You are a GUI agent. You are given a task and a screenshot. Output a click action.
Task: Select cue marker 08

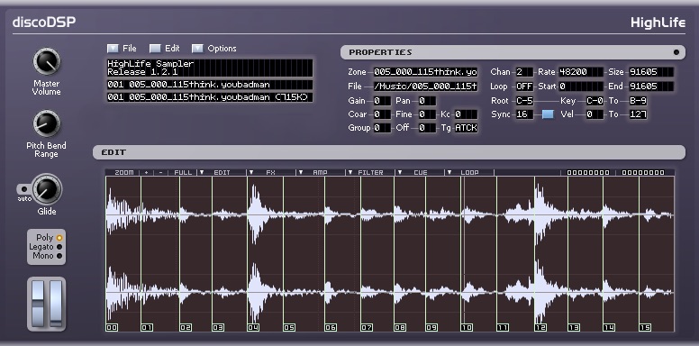tap(400, 327)
